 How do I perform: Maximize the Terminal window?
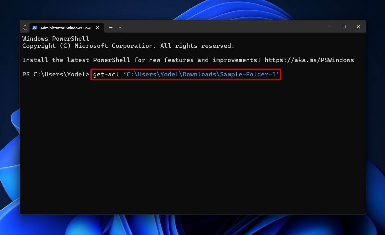[x=344, y=27]
